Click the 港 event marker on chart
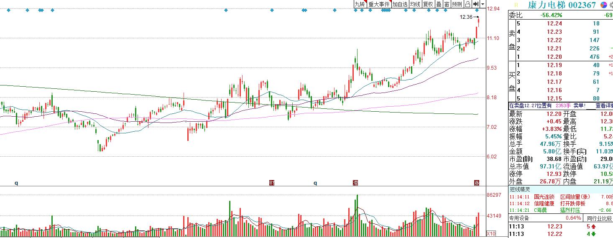 coord(355,183)
